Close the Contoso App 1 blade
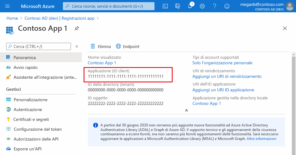 click(285, 28)
